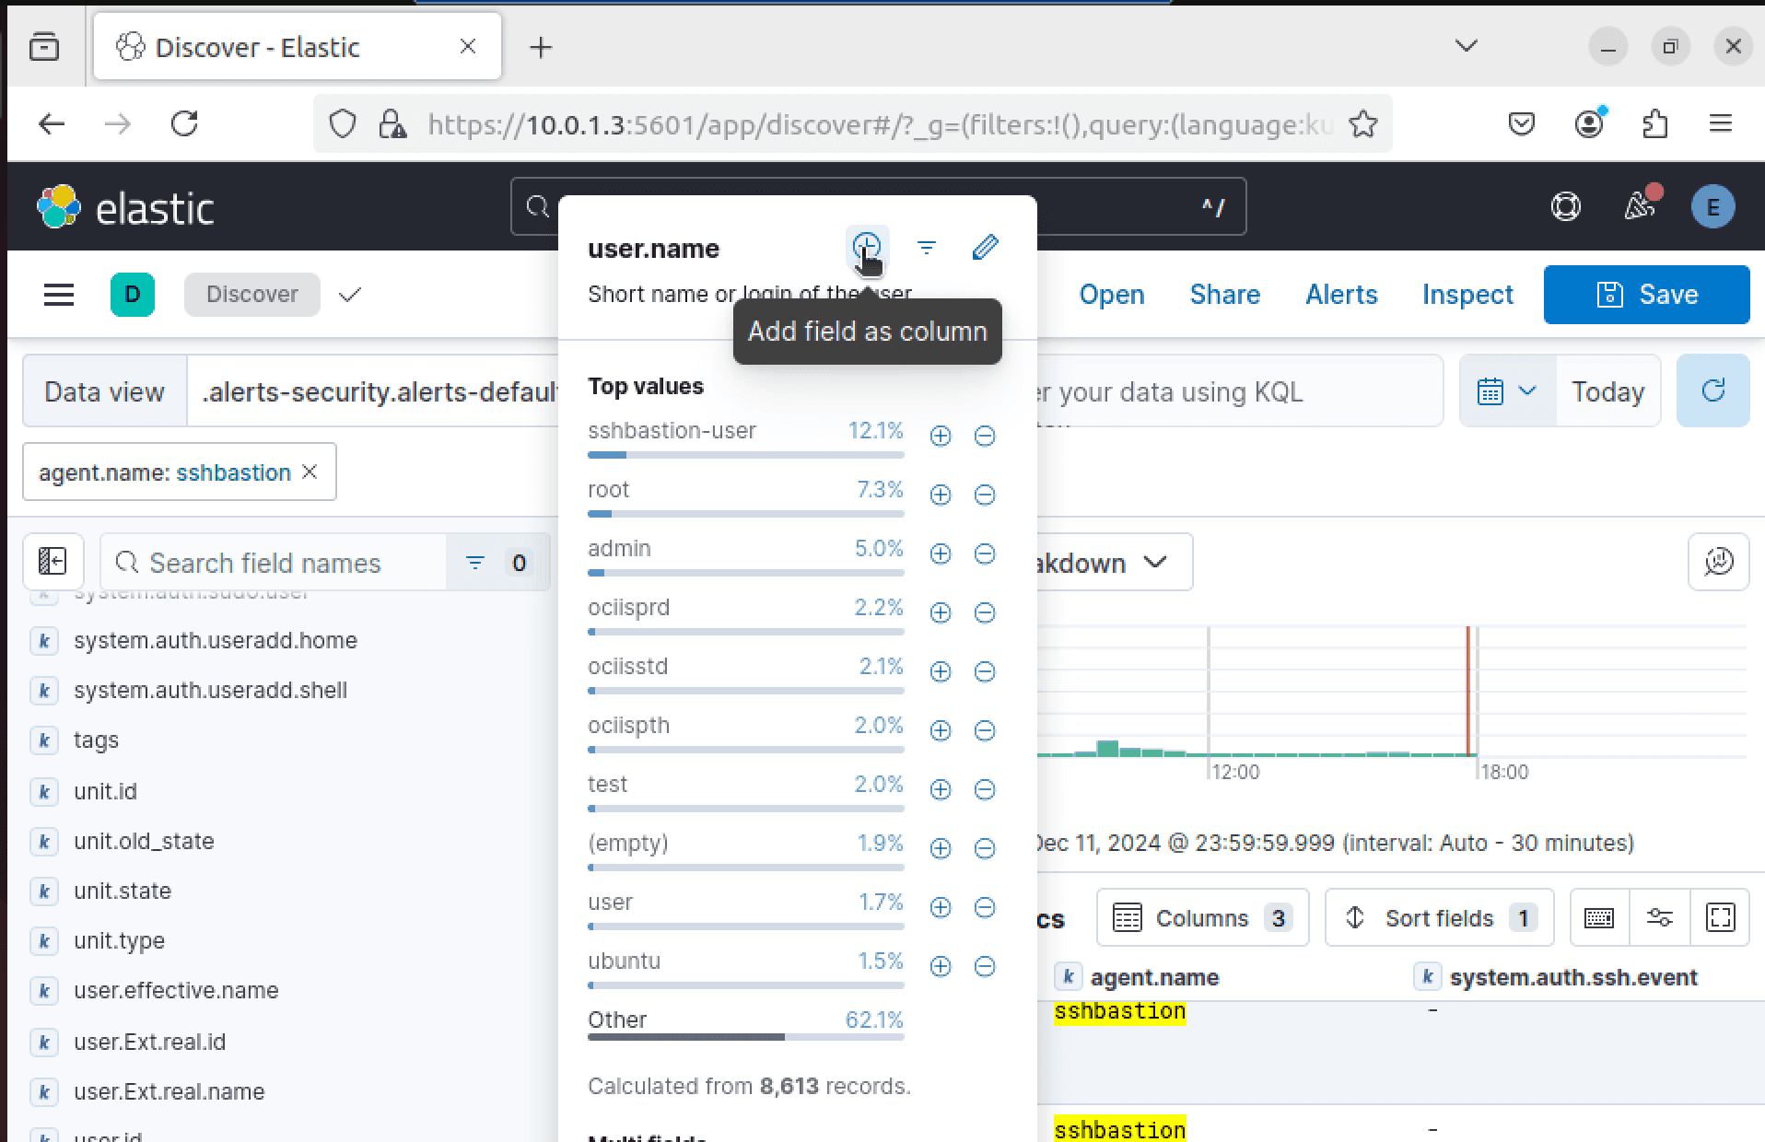
Task: Click the Open menu item
Action: click(x=1112, y=295)
